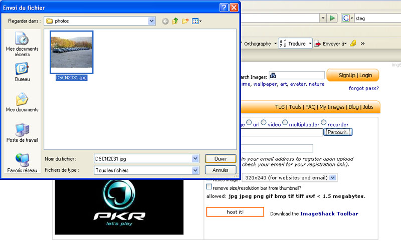Click the host it! button
The width and height of the screenshot is (401, 245).
pyautogui.click(x=235, y=212)
